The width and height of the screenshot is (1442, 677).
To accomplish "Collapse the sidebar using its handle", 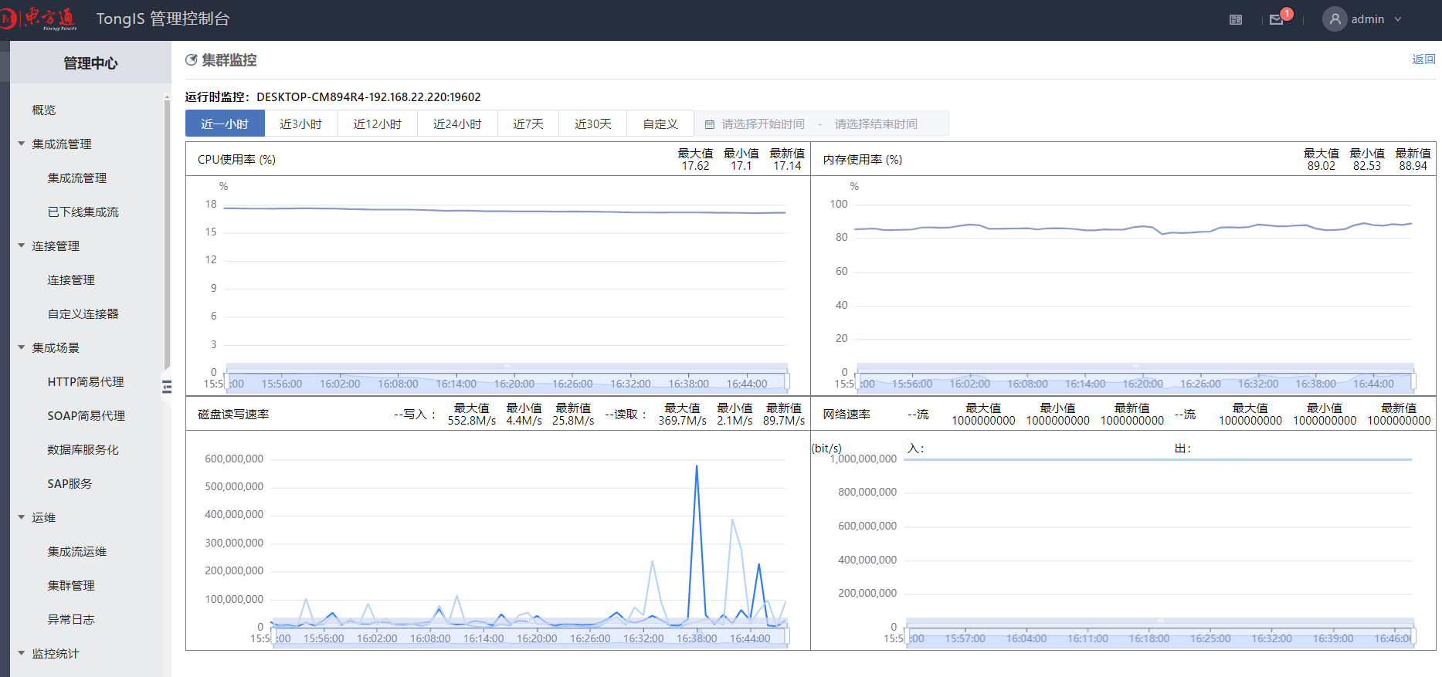I will point(167,386).
